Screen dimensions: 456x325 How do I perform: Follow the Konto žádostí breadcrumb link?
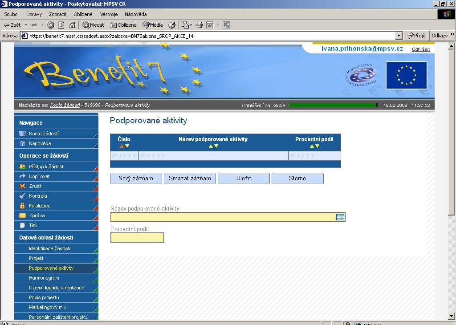tap(65, 105)
